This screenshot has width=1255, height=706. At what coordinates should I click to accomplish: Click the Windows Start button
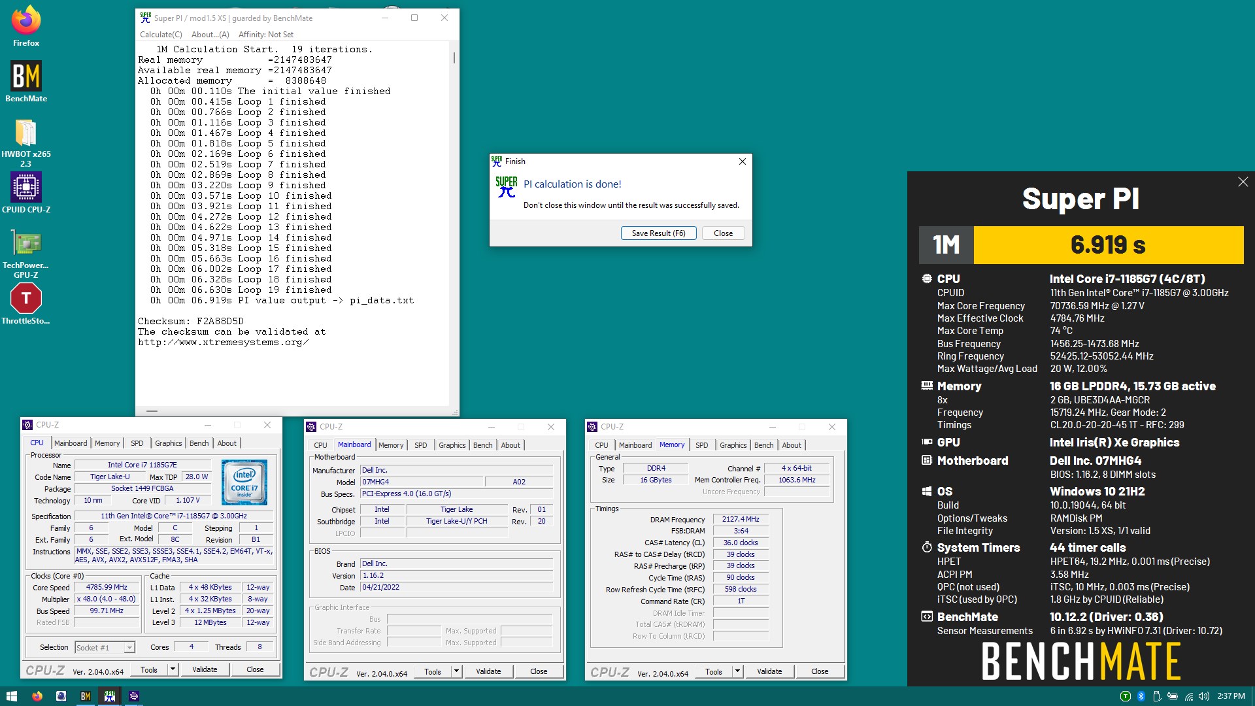tap(11, 696)
